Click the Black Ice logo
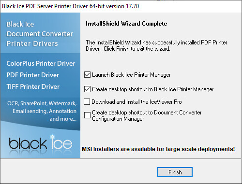The image size is (242, 184). pyautogui.click(x=41, y=143)
